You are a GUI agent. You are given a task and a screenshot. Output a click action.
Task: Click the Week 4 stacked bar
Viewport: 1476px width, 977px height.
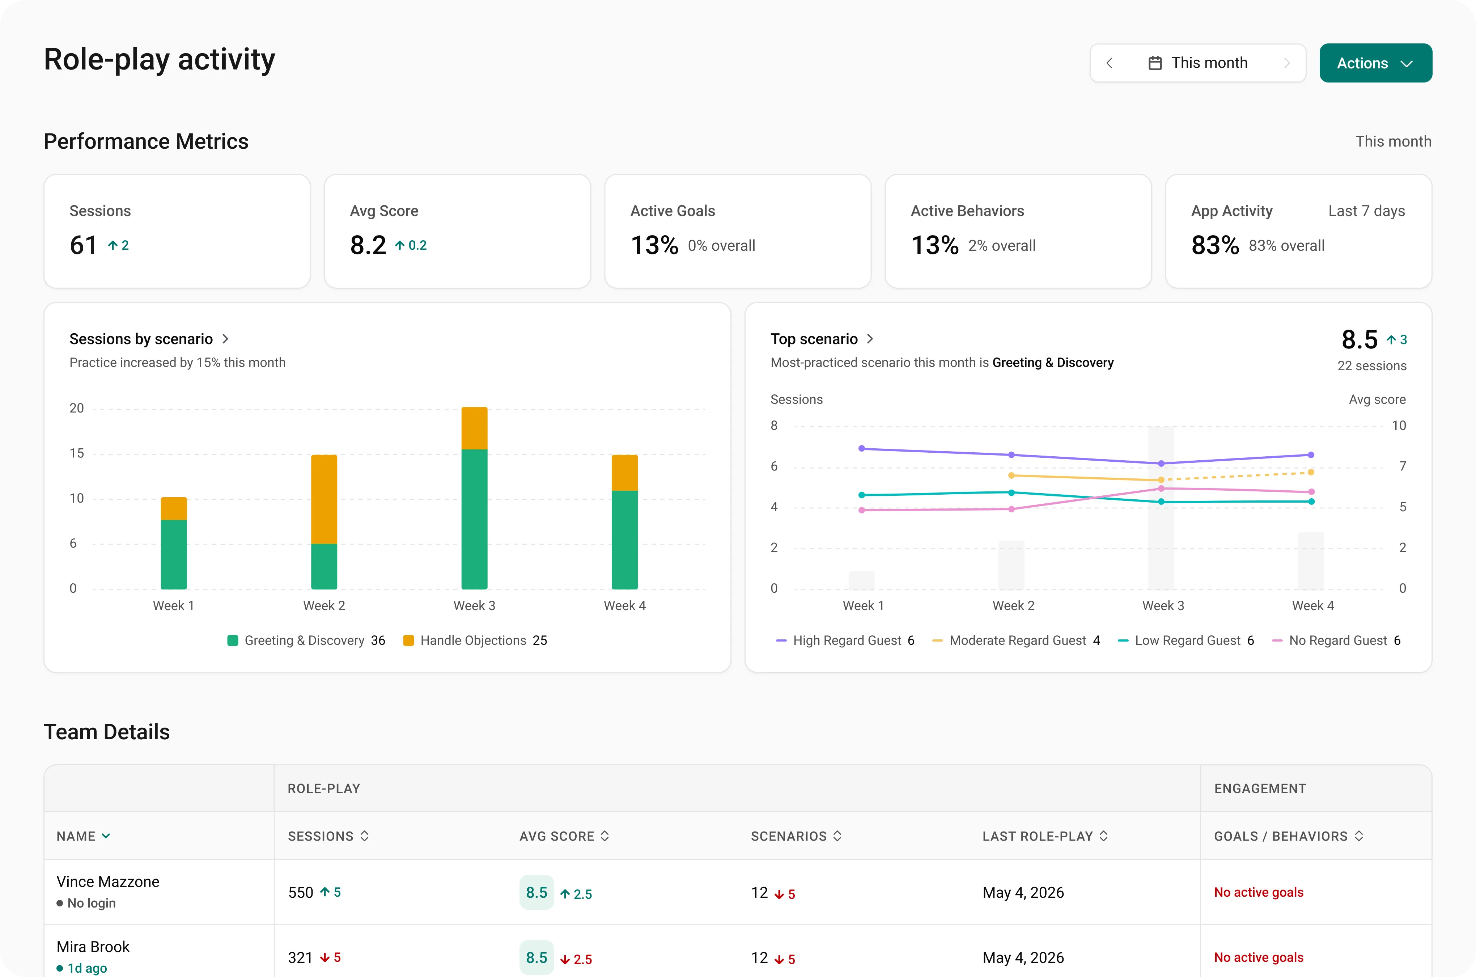coord(625,522)
